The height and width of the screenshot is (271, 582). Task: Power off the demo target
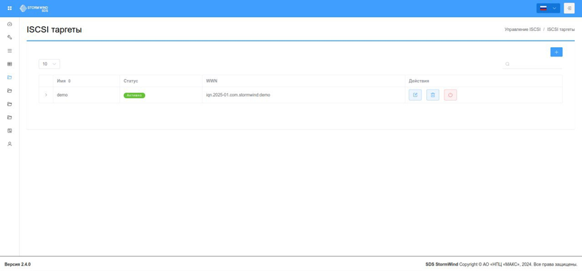click(x=450, y=95)
